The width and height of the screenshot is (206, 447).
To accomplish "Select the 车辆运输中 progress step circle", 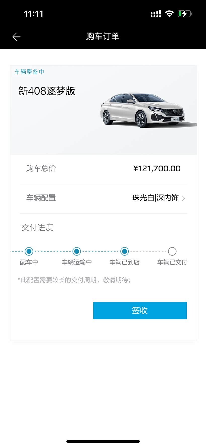I will pos(77,251).
